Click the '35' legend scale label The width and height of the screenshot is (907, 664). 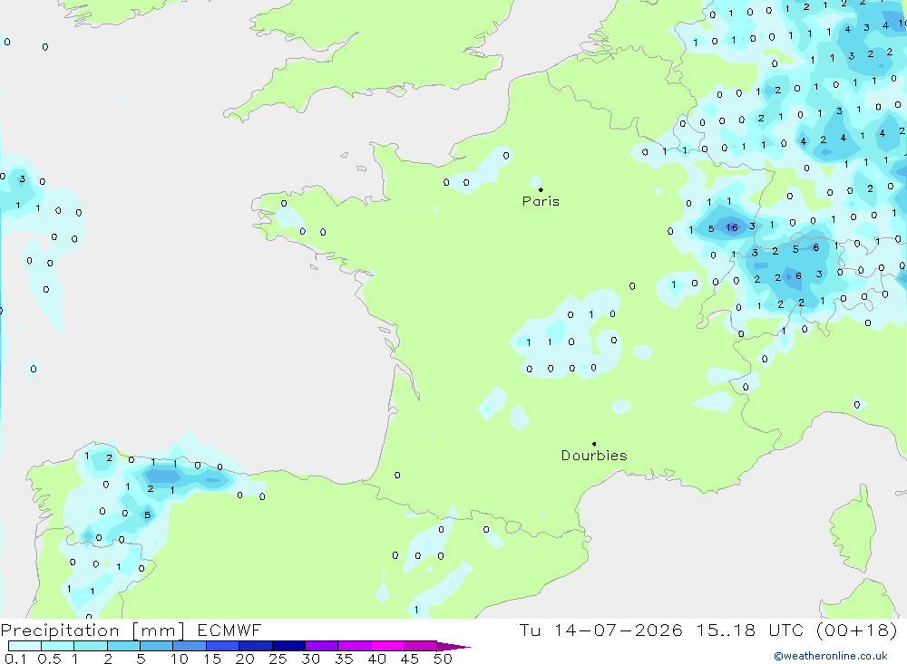point(344,659)
